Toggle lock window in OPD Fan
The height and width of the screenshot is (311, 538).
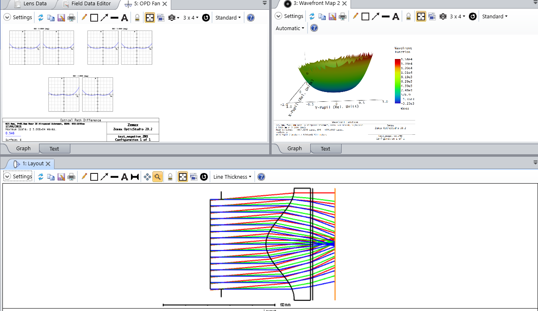click(x=137, y=18)
